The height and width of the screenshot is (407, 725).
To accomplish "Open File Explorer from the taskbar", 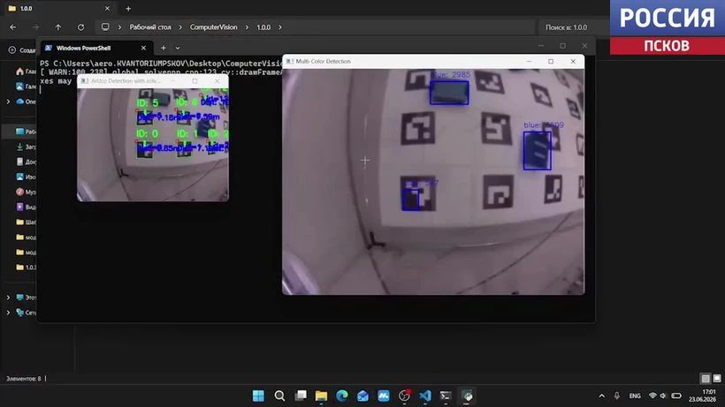I will 321,396.
